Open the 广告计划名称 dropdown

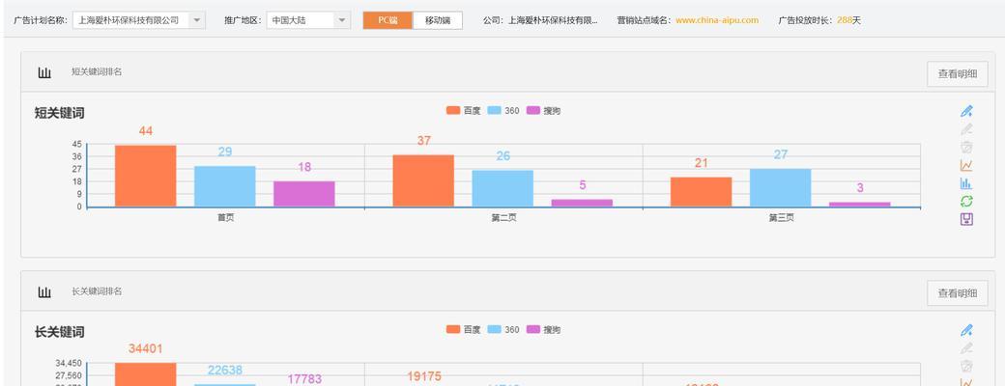point(139,20)
